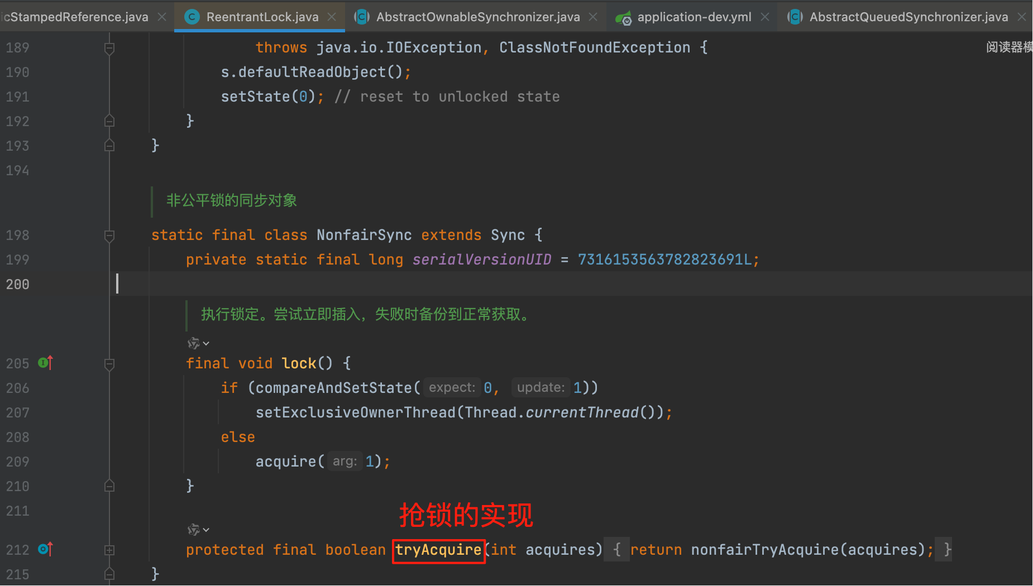Click the overrides-method gutter icon at line 212
Screen dimensions: 1033x586
click(x=45, y=550)
